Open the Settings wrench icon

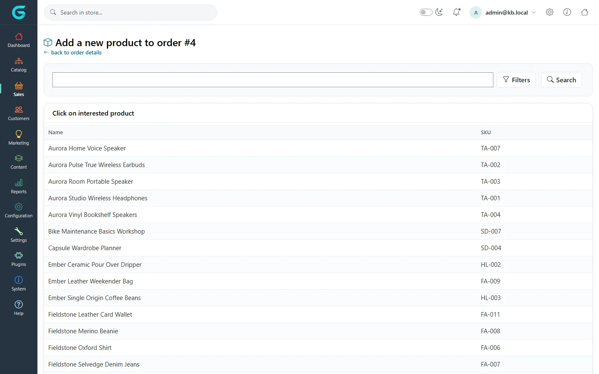point(19,231)
